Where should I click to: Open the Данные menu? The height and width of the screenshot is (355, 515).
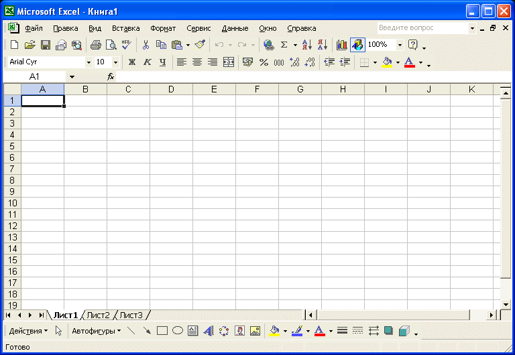(235, 28)
